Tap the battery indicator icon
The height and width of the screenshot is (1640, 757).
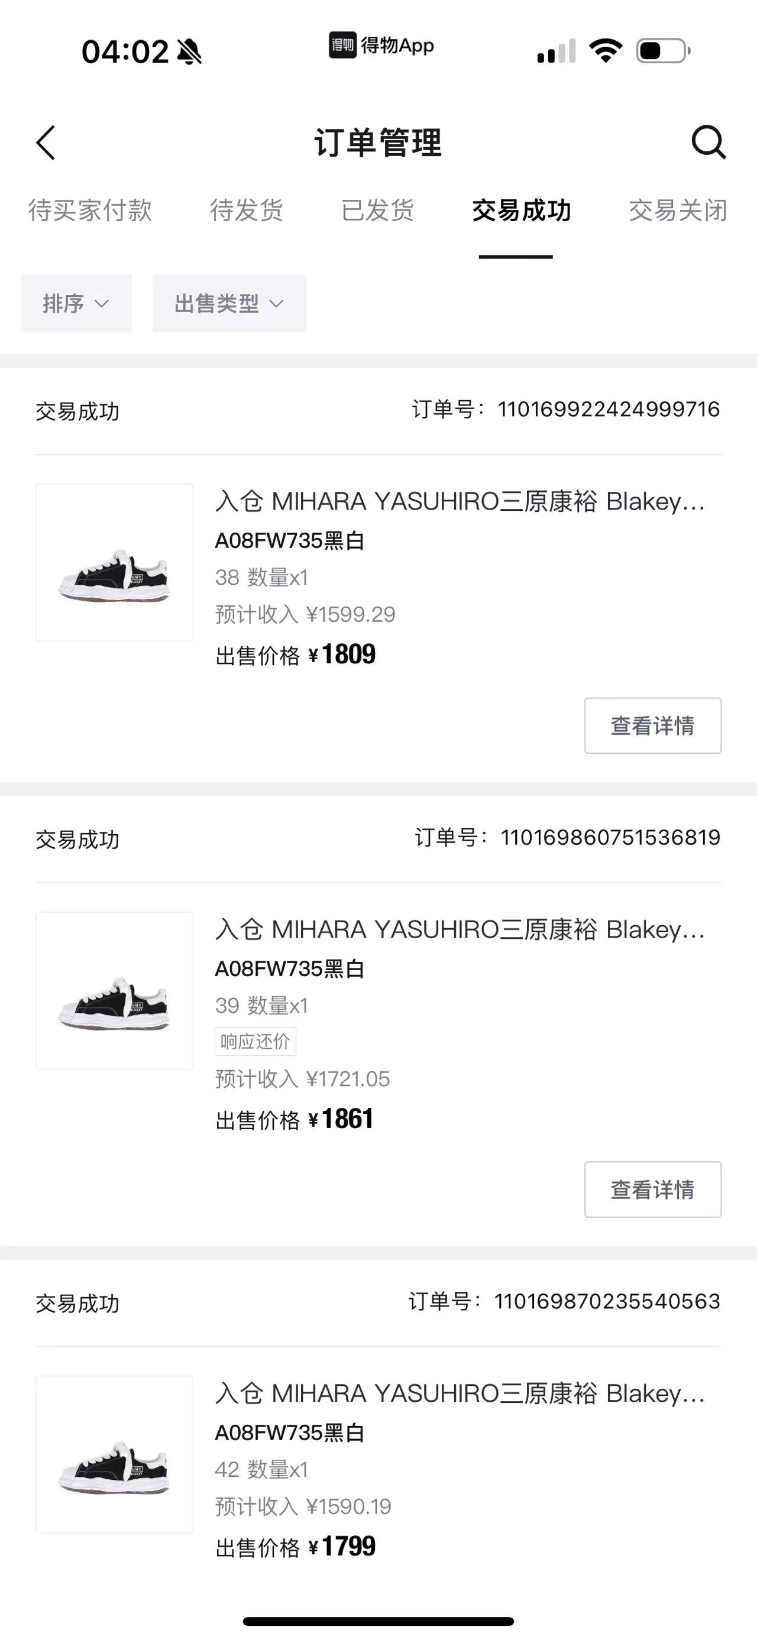point(664,51)
